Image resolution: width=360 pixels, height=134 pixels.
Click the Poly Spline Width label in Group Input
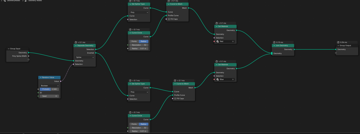(x=19, y=56)
